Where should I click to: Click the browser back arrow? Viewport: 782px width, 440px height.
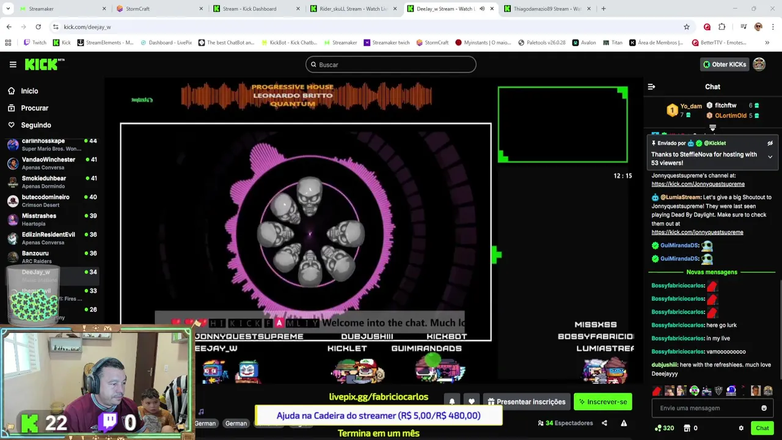pos(9,27)
